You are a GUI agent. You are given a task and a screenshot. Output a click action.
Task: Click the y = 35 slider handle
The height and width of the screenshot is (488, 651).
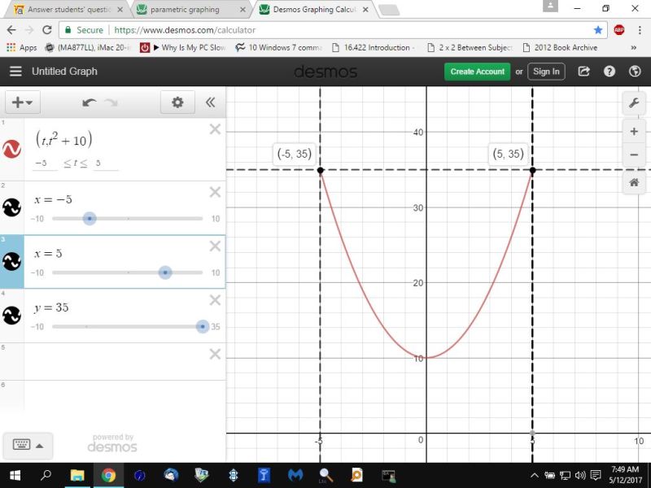coord(202,327)
